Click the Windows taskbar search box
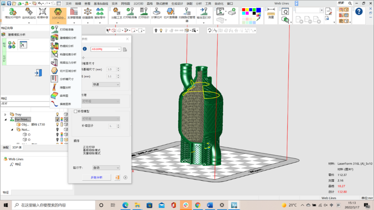Screen dimensions: 374x210 pos(54,205)
